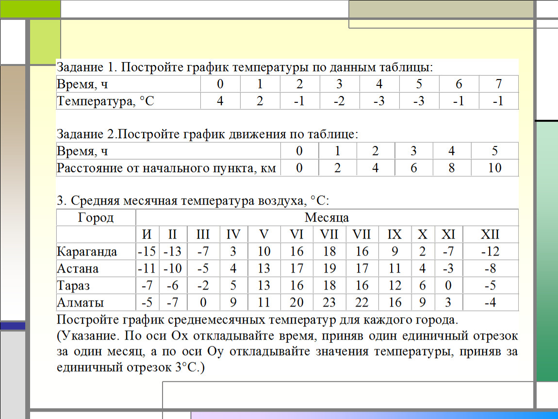This screenshot has height=419, width=558.
Task: Click the heading 'Задание 1. Постройте график температуры'
Action: [x=245, y=67]
